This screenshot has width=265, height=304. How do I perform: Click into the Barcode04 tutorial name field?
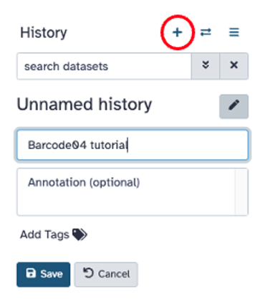click(x=132, y=145)
